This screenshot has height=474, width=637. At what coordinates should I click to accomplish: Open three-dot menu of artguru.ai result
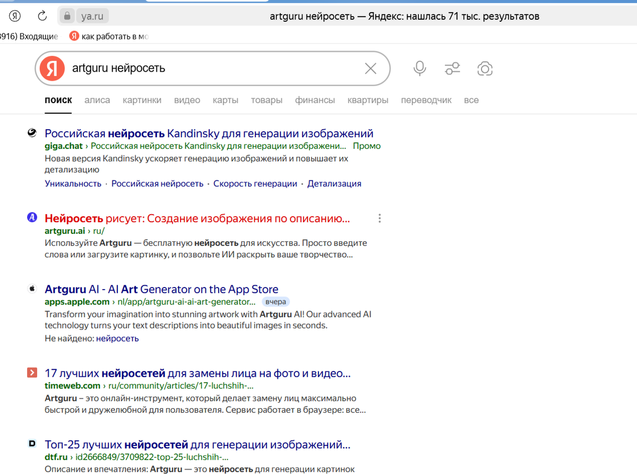(x=379, y=218)
